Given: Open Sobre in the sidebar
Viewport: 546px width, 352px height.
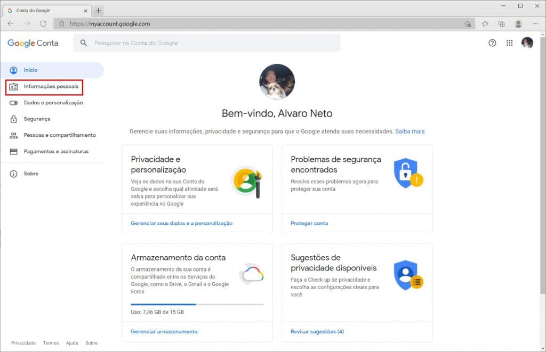Looking at the screenshot, I should (31, 174).
